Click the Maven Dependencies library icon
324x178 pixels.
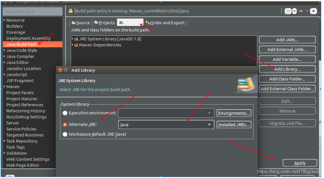point(76,45)
